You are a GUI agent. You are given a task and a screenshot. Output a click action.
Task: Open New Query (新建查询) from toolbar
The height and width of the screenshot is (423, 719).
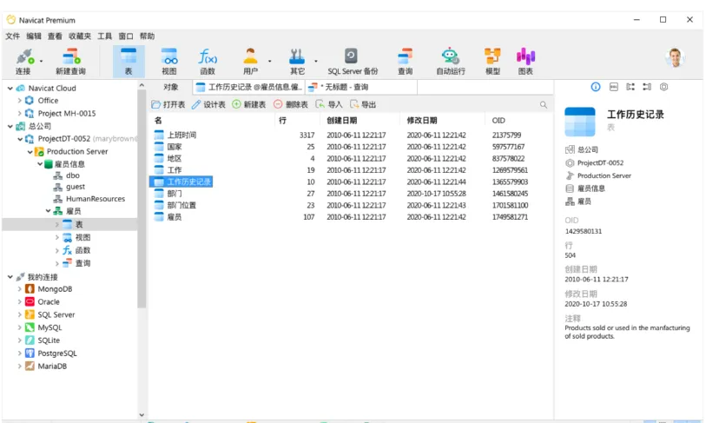tap(70, 62)
